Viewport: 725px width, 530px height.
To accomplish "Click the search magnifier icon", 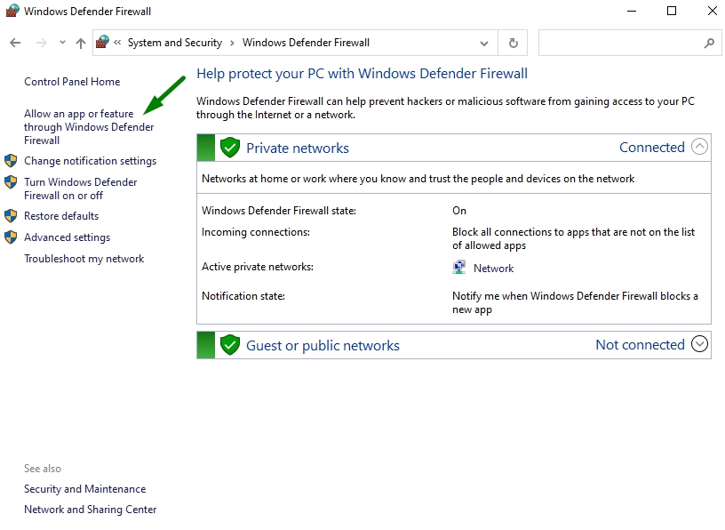I will (x=709, y=43).
